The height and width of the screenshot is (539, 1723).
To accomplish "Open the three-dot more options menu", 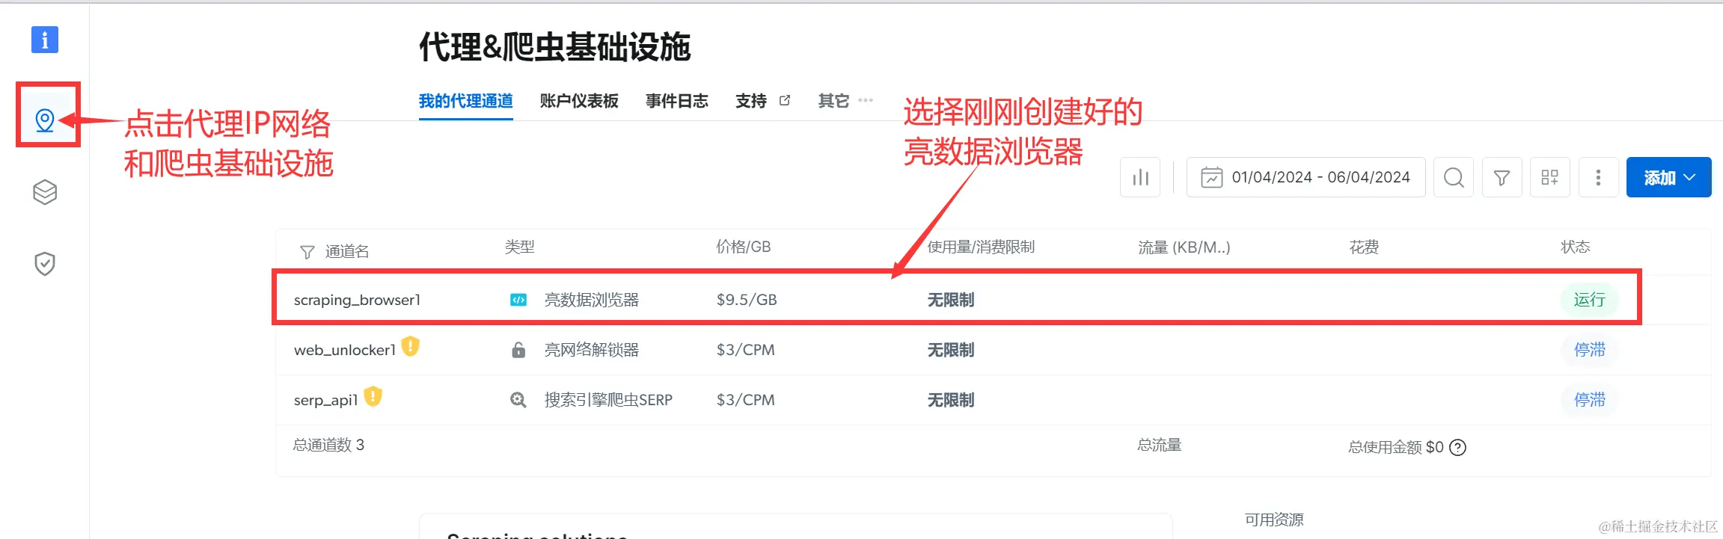I will pyautogui.click(x=1598, y=177).
